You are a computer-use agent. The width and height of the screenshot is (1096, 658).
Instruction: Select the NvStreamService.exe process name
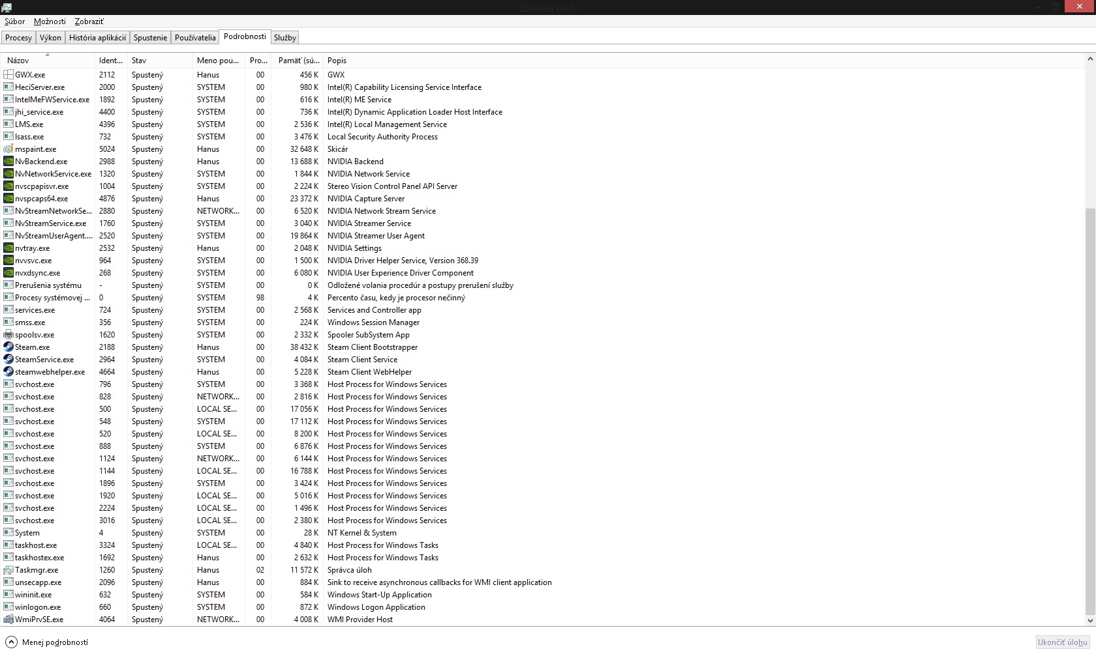pos(51,223)
